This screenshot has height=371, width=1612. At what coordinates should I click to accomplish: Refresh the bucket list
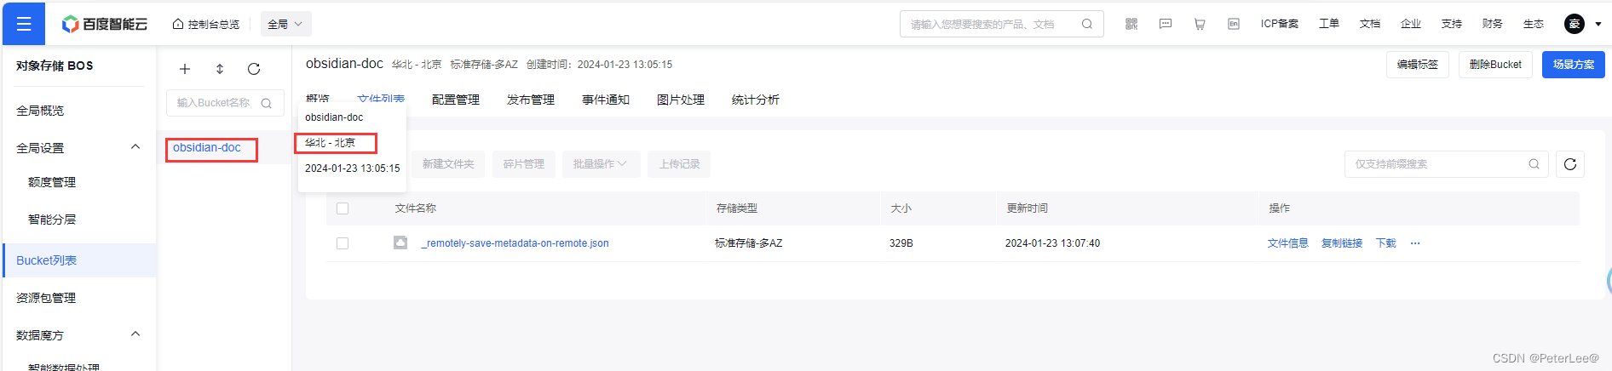click(x=254, y=69)
